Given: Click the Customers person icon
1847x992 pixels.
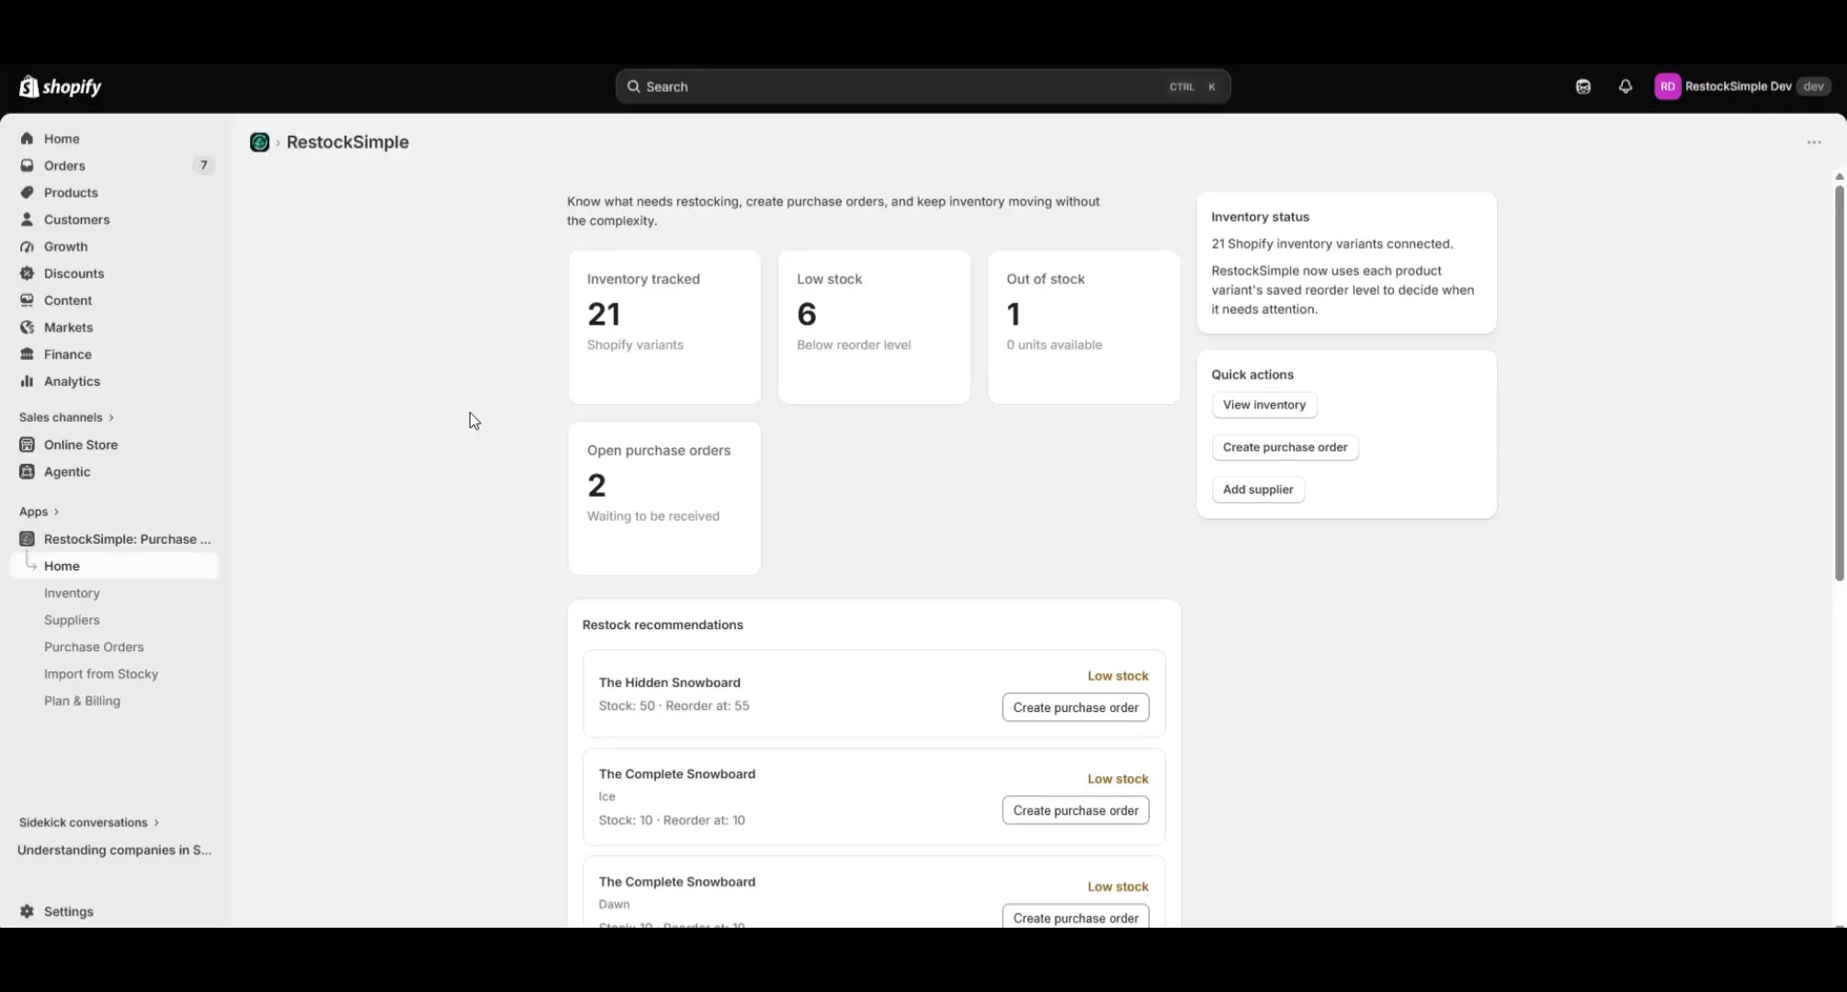Looking at the screenshot, I should [27, 220].
